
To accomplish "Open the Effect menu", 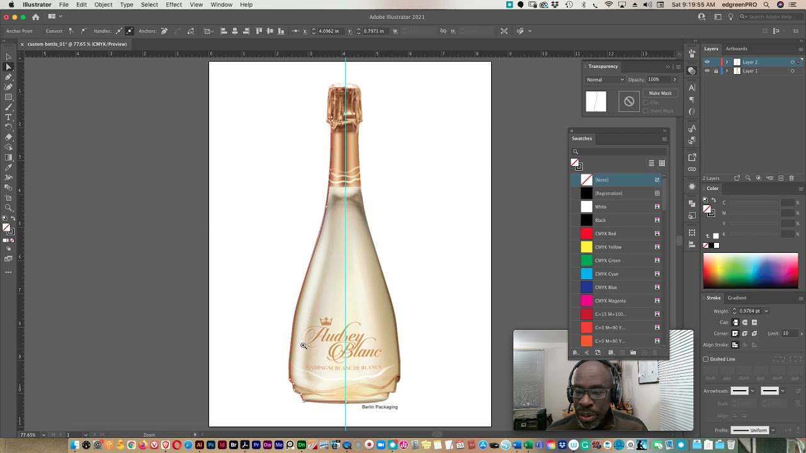I will [174, 5].
